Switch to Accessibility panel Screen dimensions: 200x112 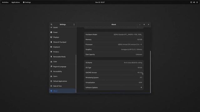[62, 71]
